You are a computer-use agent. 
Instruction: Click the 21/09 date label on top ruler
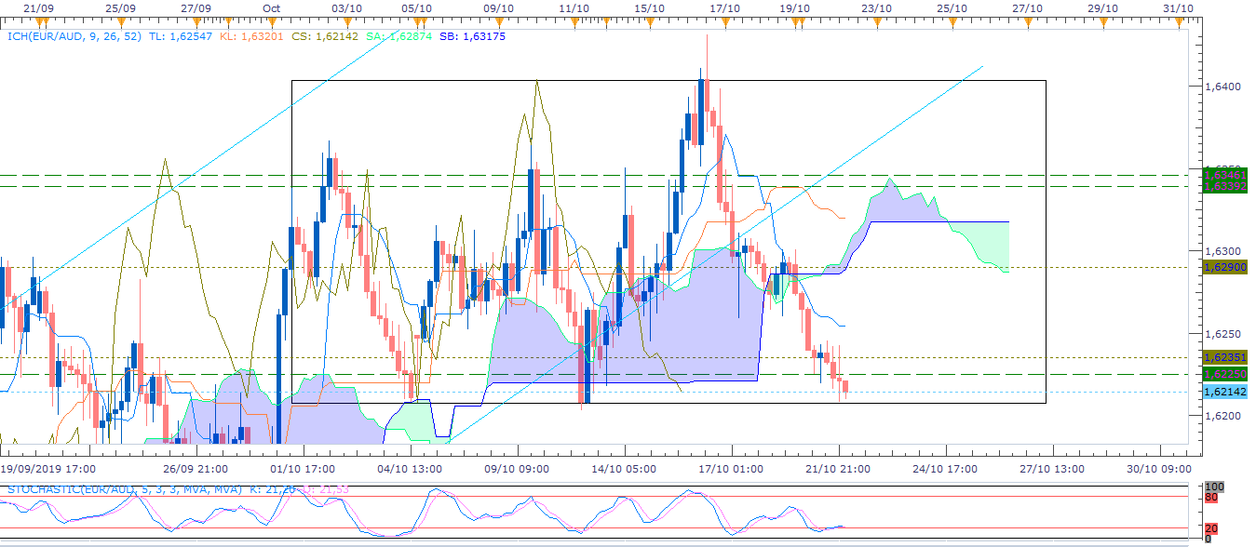[x=36, y=8]
